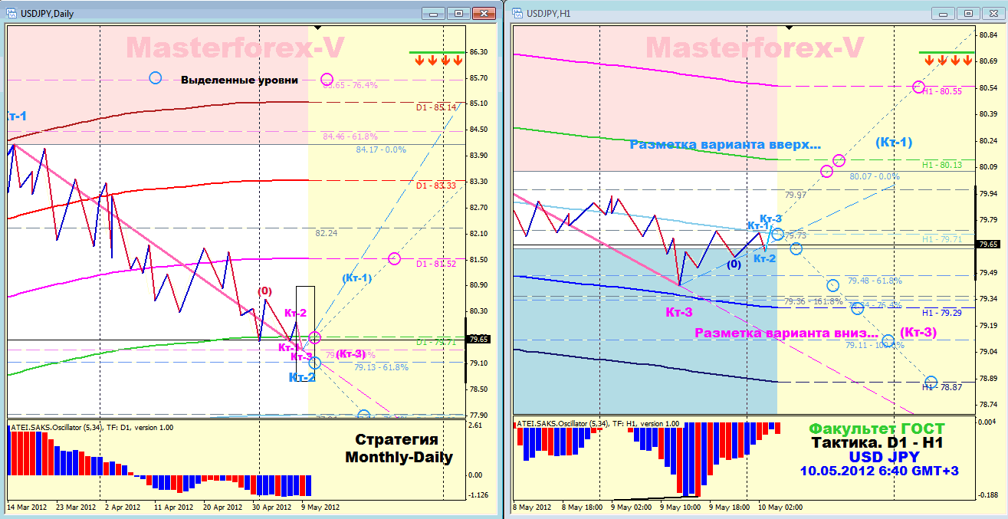Click the 79.65 price tag on Daily chart axis
The height and width of the screenshot is (519, 1008).
pos(480,339)
